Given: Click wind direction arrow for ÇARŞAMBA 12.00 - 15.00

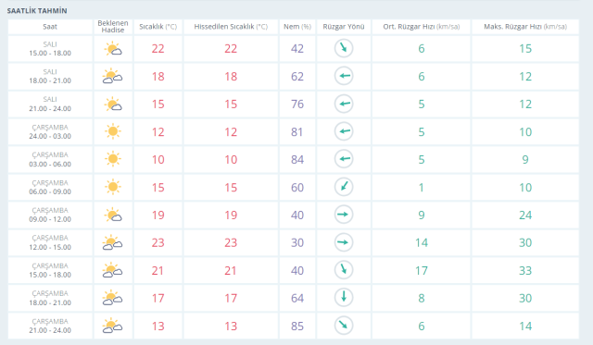Looking at the screenshot, I should (x=344, y=242).
